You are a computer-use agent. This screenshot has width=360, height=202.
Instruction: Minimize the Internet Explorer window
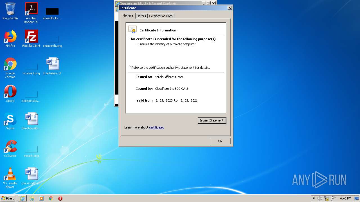tap(204, 3)
